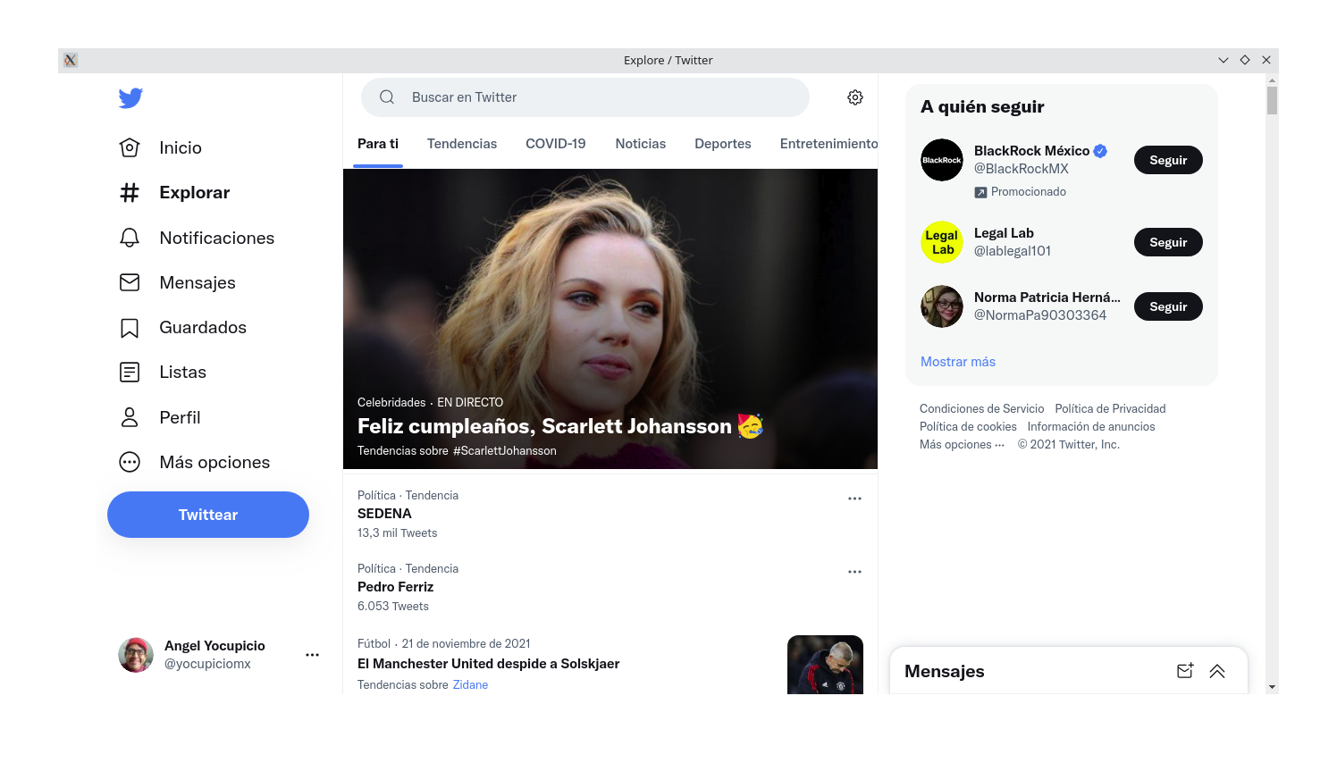Open more options for the SEDENA trend
1337x763 pixels.
(x=854, y=499)
